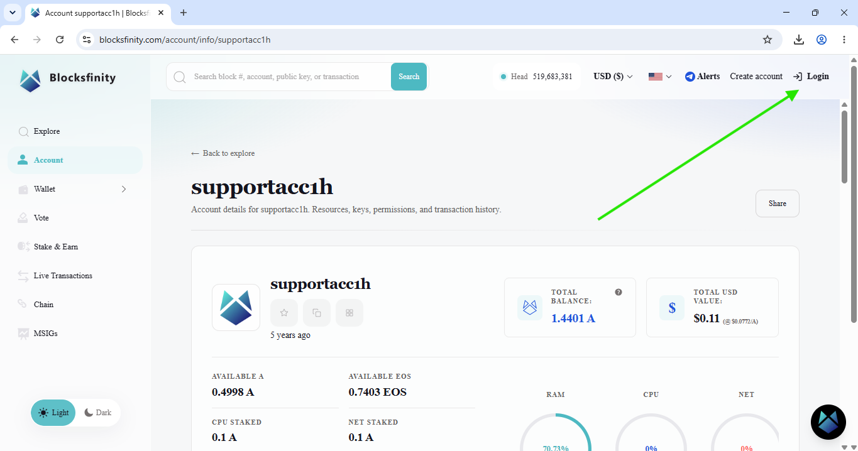Click the CPU usage circular gauge
Image resolution: width=858 pixels, height=451 pixels.
tap(651, 432)
